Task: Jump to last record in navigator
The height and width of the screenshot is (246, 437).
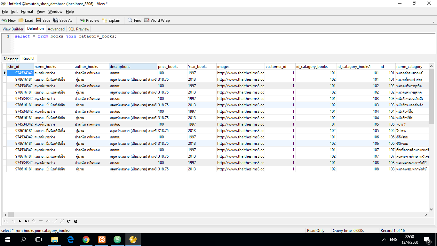Action: click(x=27, y=221)
